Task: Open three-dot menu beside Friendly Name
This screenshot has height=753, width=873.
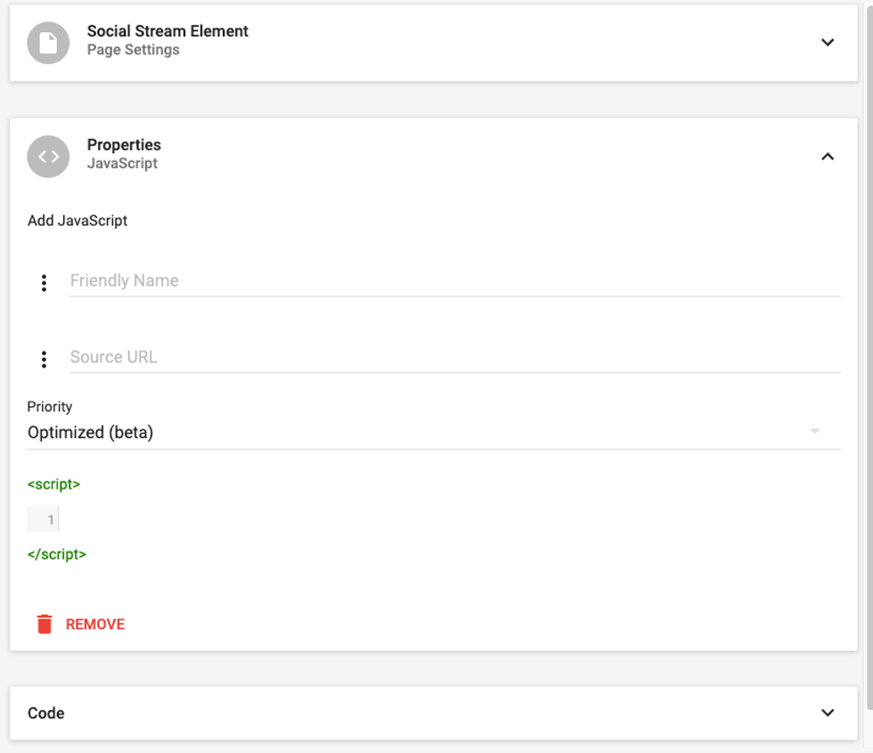Action: coord(44,283)
